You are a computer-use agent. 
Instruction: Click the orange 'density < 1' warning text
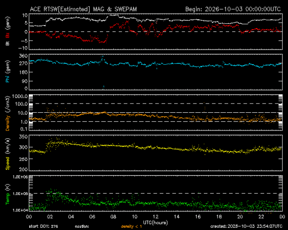coord(131,226)
